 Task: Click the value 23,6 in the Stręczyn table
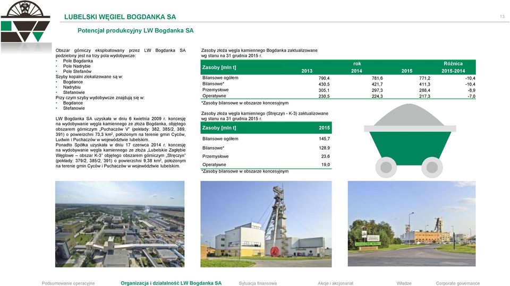326,157
